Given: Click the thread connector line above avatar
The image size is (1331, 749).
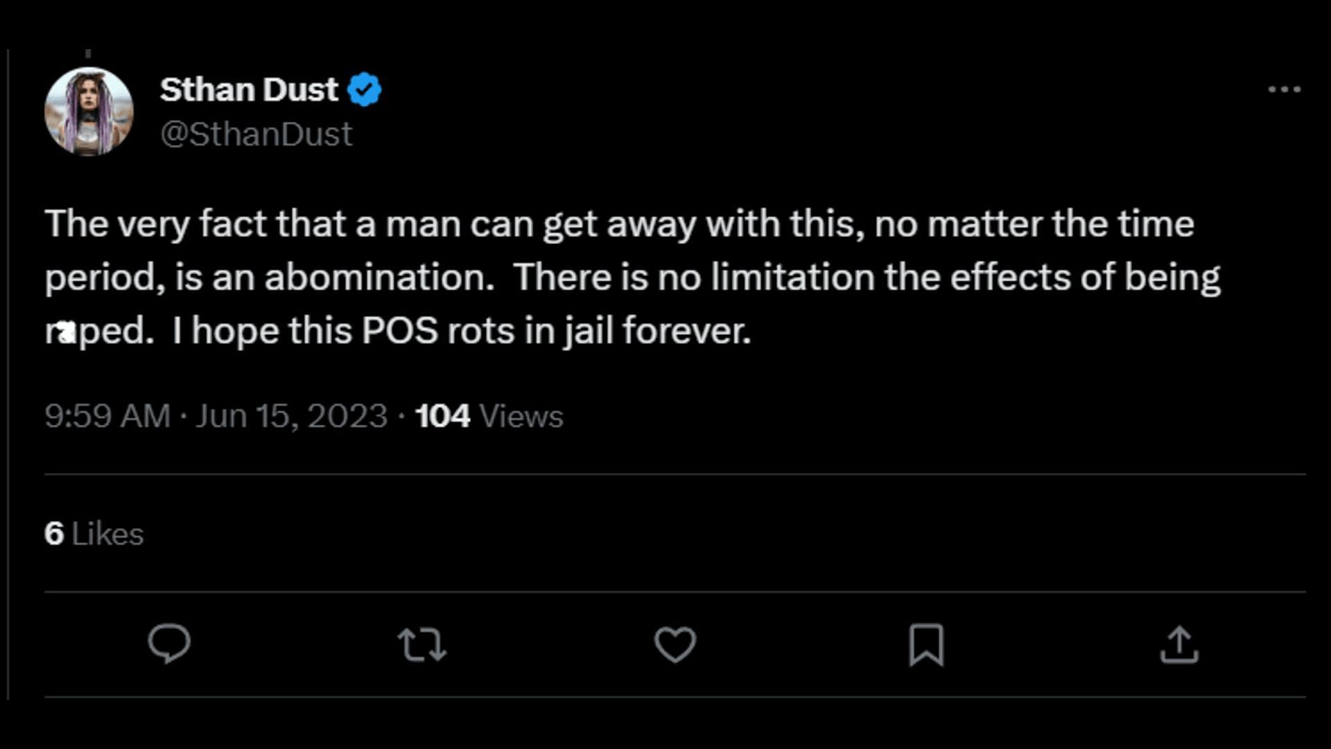Looking at the screenshot, I should [88, 53].
